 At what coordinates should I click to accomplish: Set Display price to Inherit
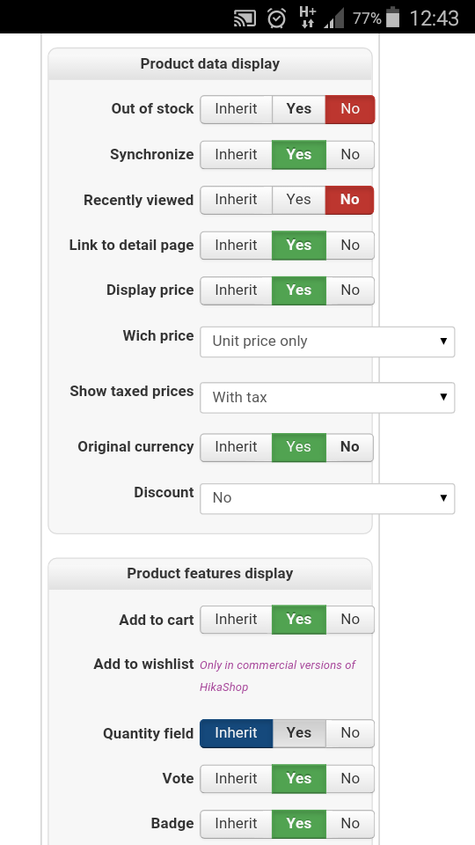(x=236, y=290)
